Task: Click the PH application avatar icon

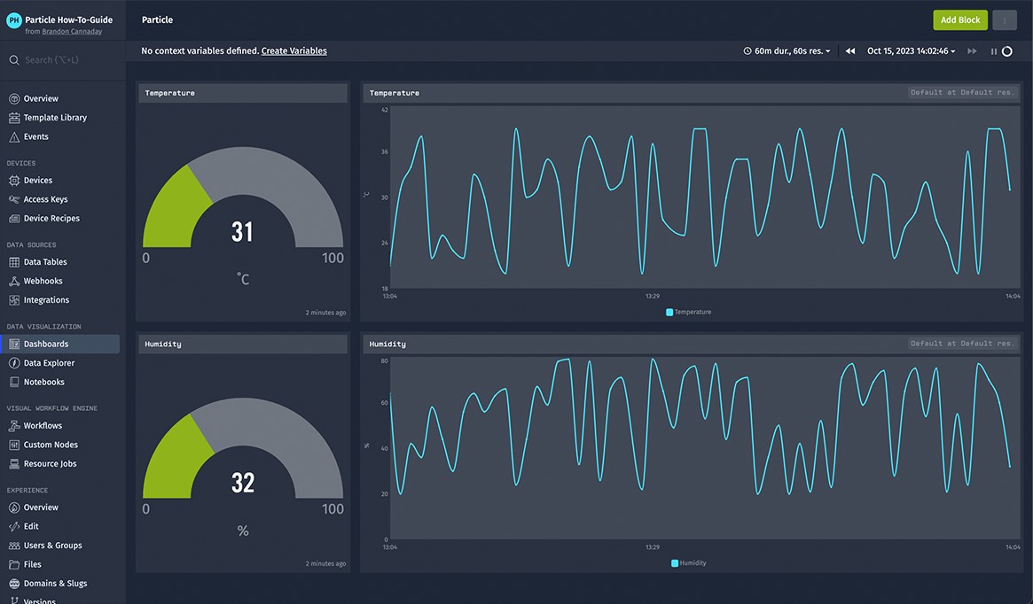Action: [14, 20]
